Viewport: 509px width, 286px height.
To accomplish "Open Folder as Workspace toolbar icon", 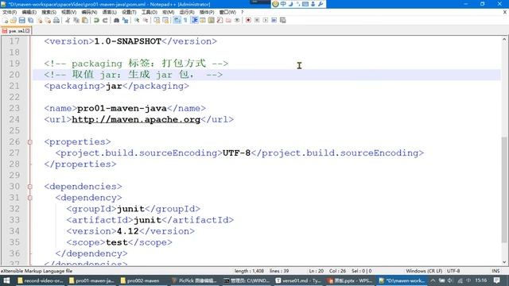I will tap(228, 20).
